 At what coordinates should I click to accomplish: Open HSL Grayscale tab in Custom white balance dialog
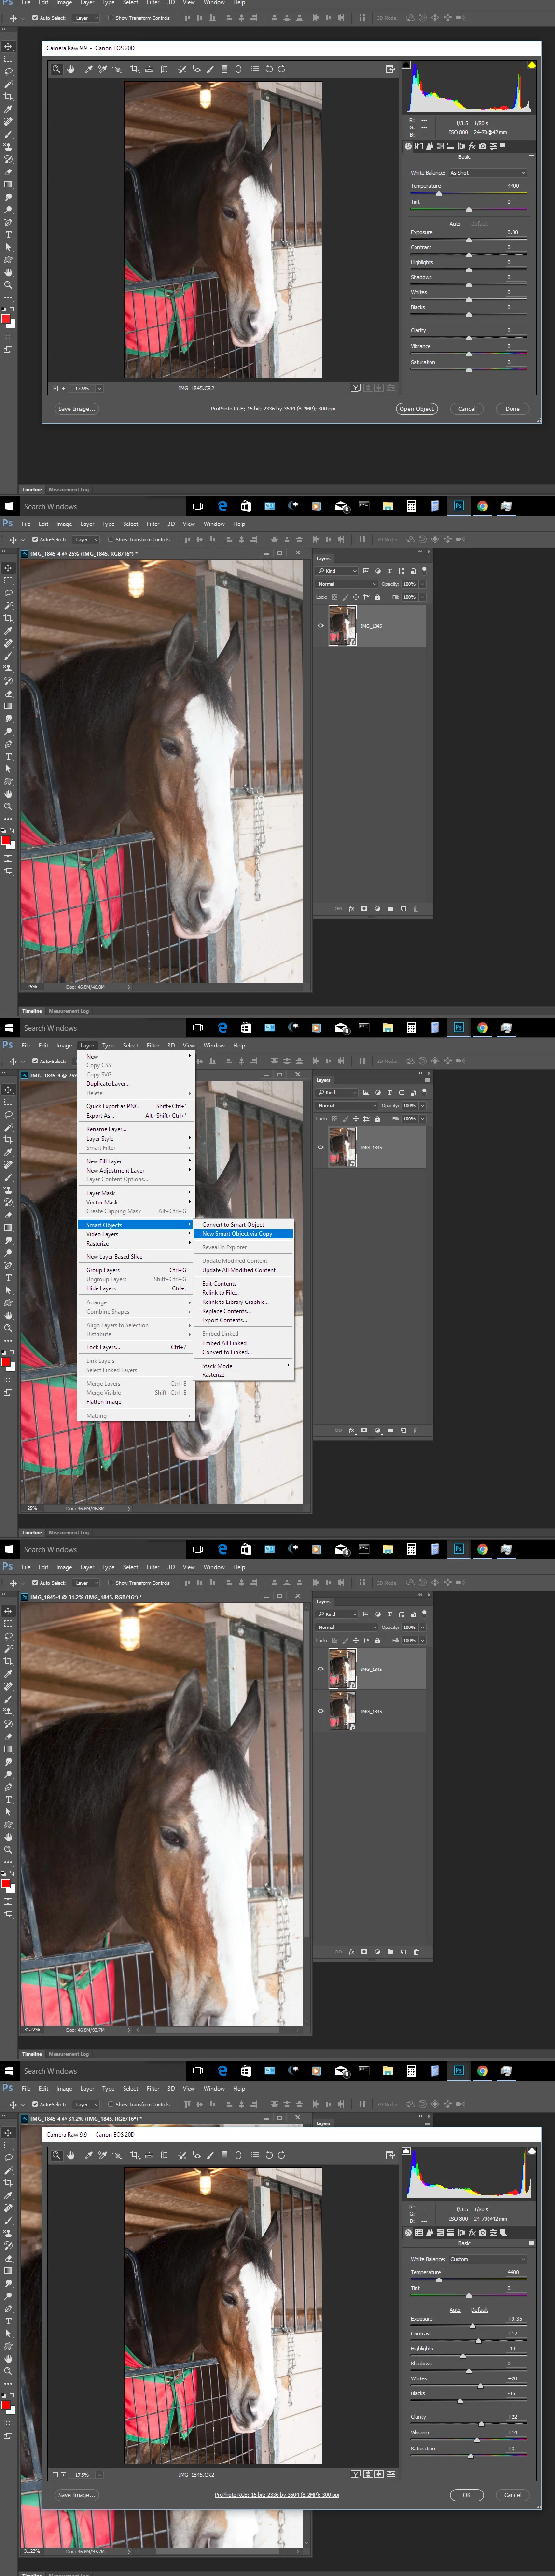[440, 2232]
